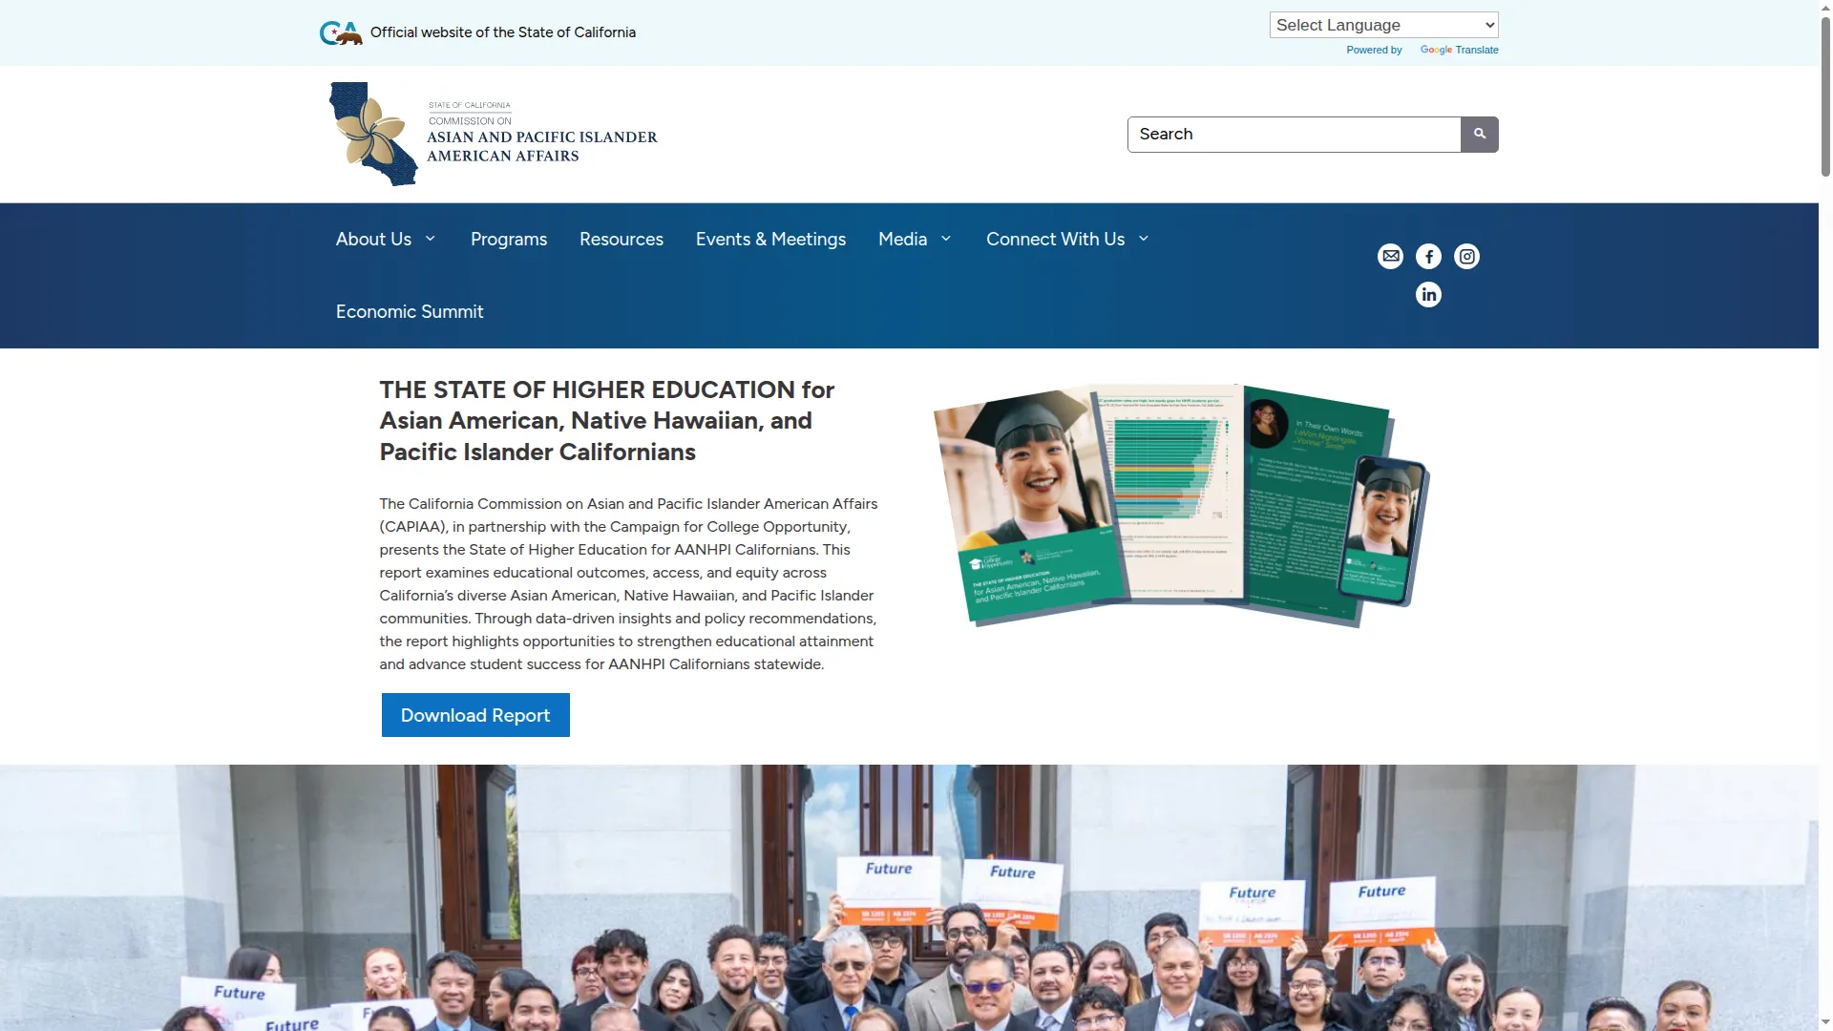Click the State of Higher Education heading
The image size is (1833, 1031).
pos(607,421)
